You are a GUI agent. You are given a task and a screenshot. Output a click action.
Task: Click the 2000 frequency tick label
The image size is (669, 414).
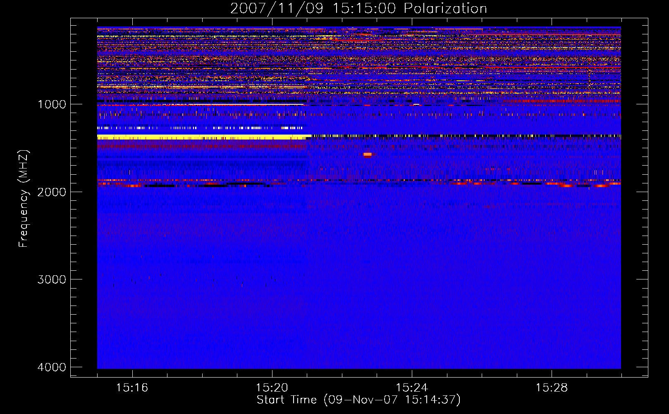click(52, 192)
